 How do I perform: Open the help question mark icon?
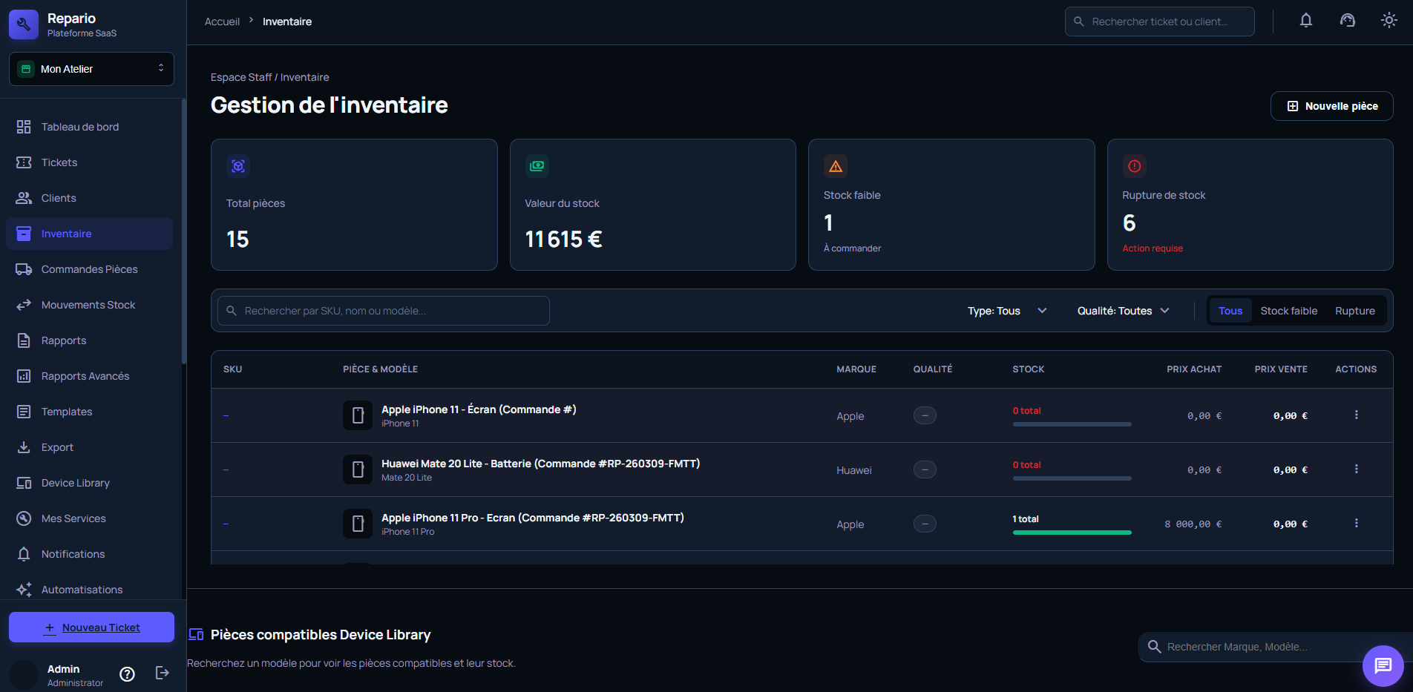point(128,673)
